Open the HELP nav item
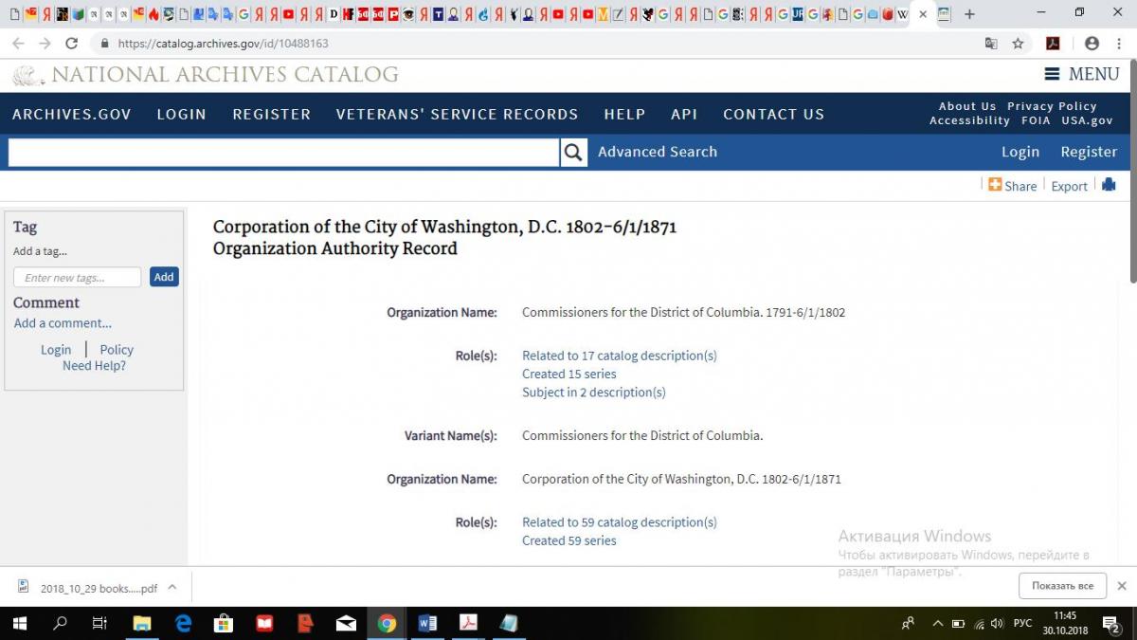This screenshot has height=640, width=1137. [624, 114]
